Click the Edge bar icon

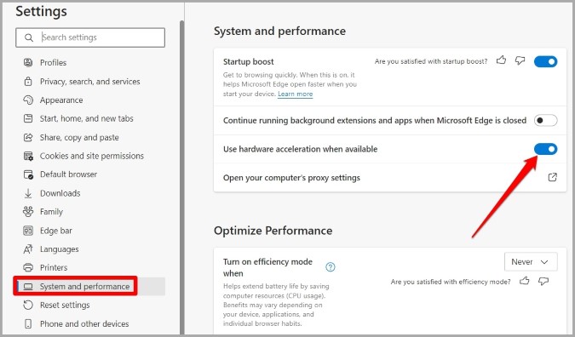click(x=28, y=231)
